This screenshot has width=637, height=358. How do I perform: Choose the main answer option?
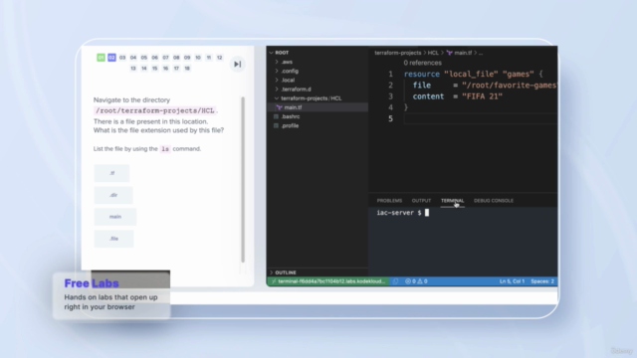[x=115, y=217]
